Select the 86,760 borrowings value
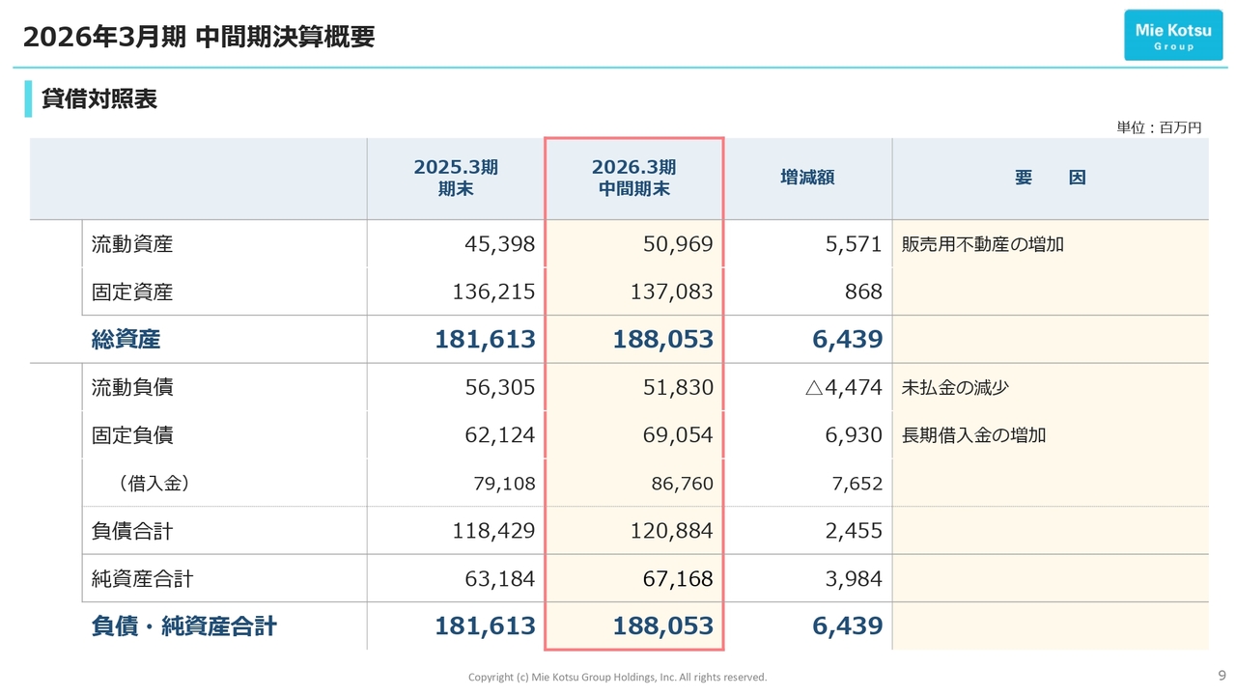1236x695 pixels. coord(682,484)
